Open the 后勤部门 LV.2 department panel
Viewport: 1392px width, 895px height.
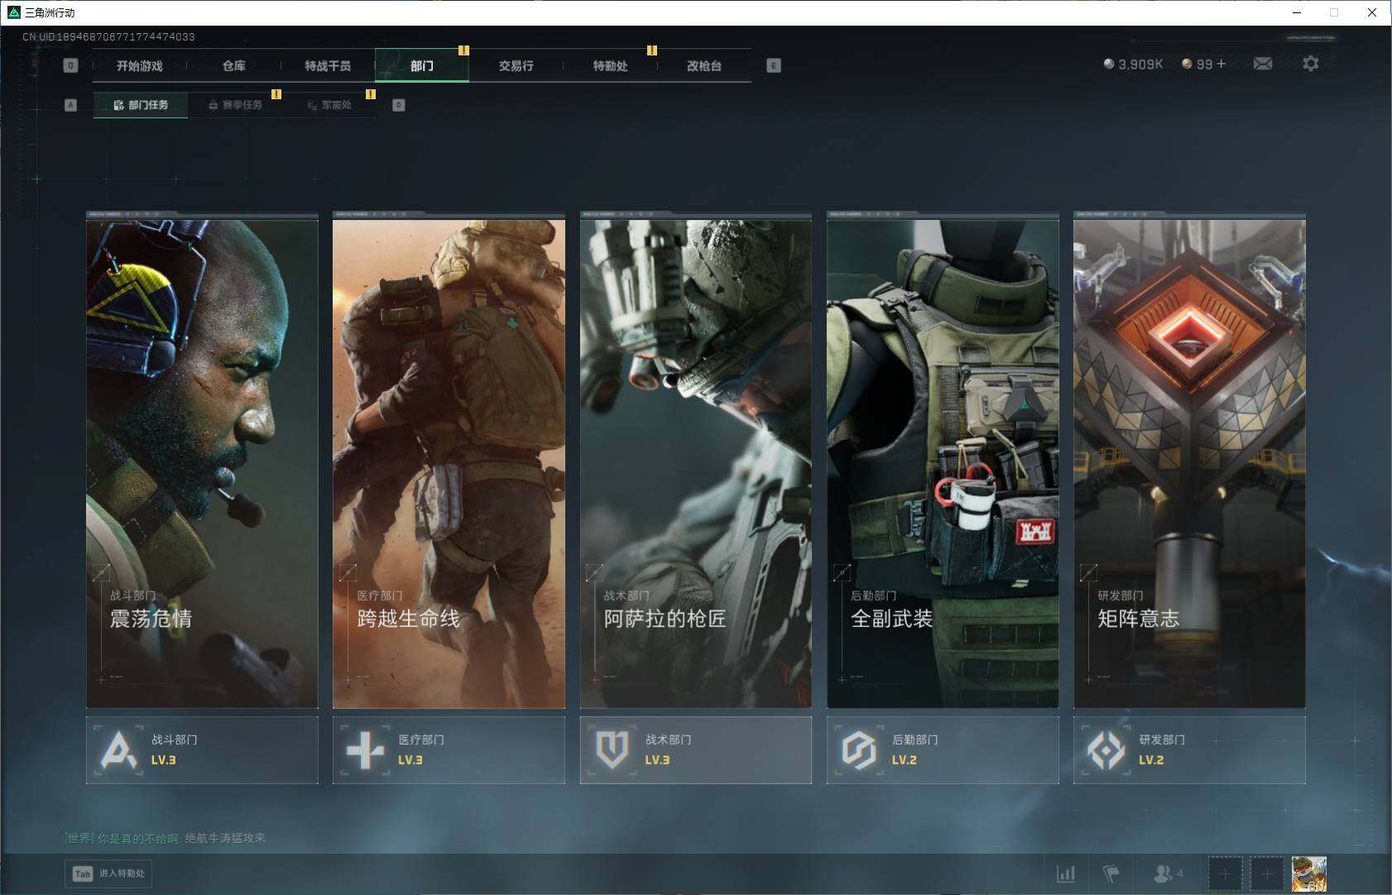tap(942, 750)
